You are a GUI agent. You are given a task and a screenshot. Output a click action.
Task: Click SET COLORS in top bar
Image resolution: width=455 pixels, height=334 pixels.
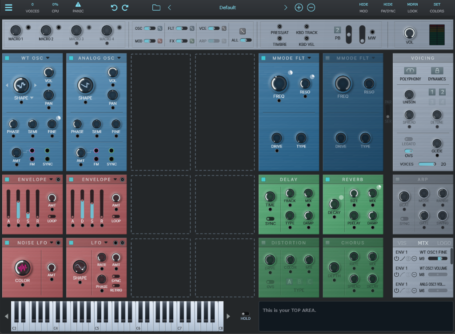point(437,8)
